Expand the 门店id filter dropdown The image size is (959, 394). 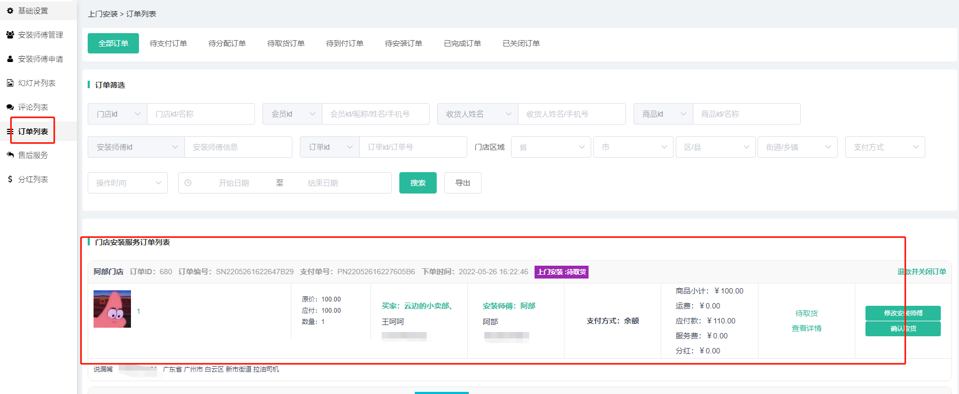click(x=118, y=114)
